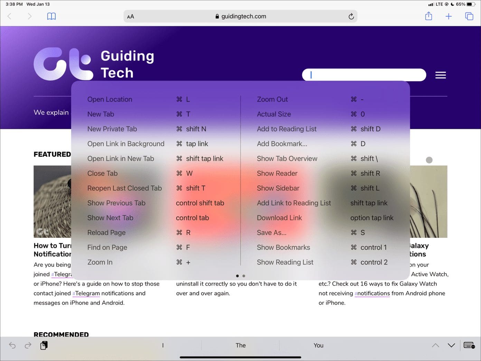
Task: Tap the keyboard undo arrow
Action: point(12,345)
